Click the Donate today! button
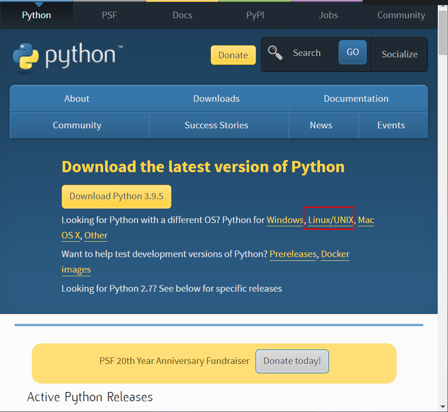The image size is (448, 412). (292, 361)
